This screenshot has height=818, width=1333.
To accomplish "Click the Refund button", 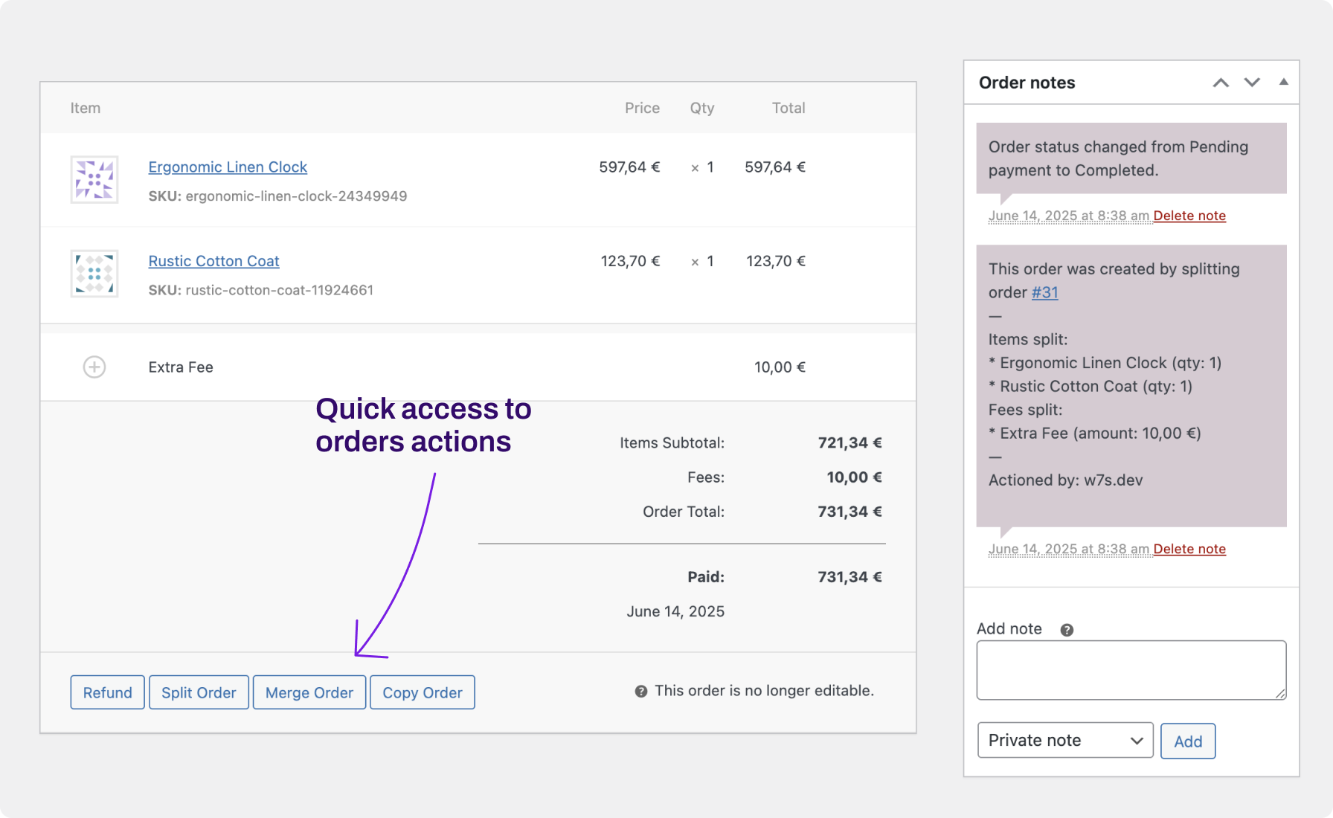I will click(107, 692).
